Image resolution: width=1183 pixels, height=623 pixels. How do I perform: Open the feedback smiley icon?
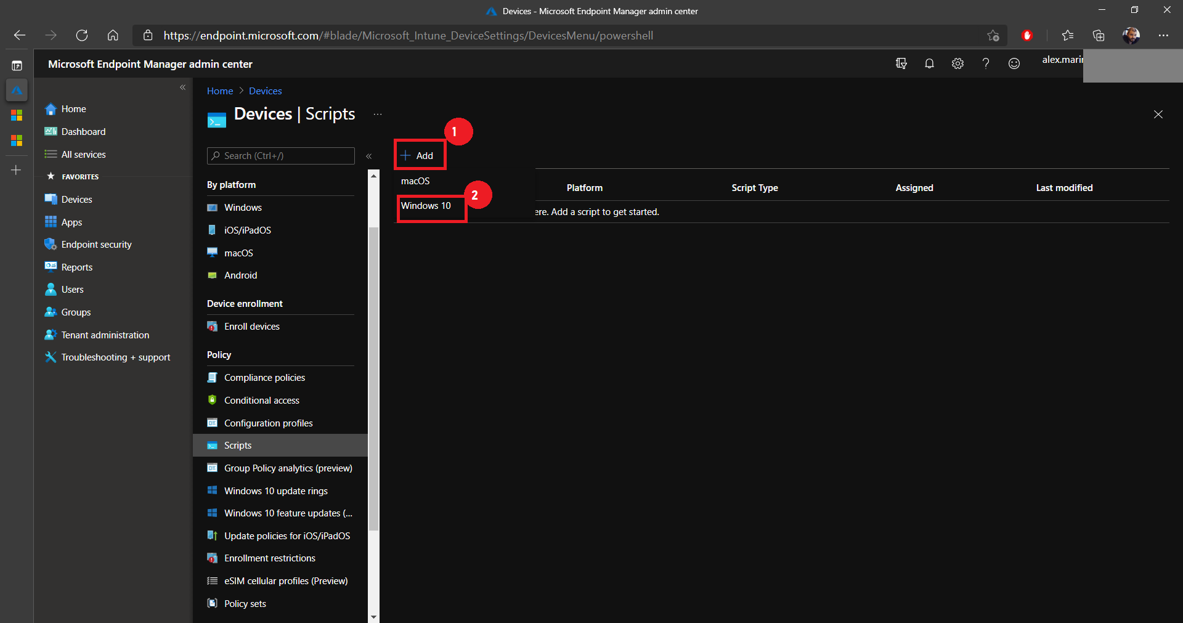click(x=1014, y=63)
